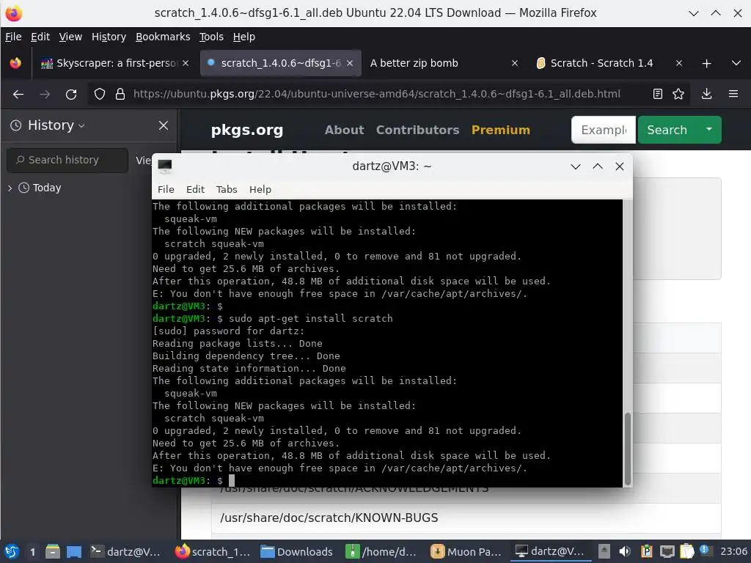Open a new tab with plus button
The height and width of the screenshot is (563, 751).
tap(706, 63)
